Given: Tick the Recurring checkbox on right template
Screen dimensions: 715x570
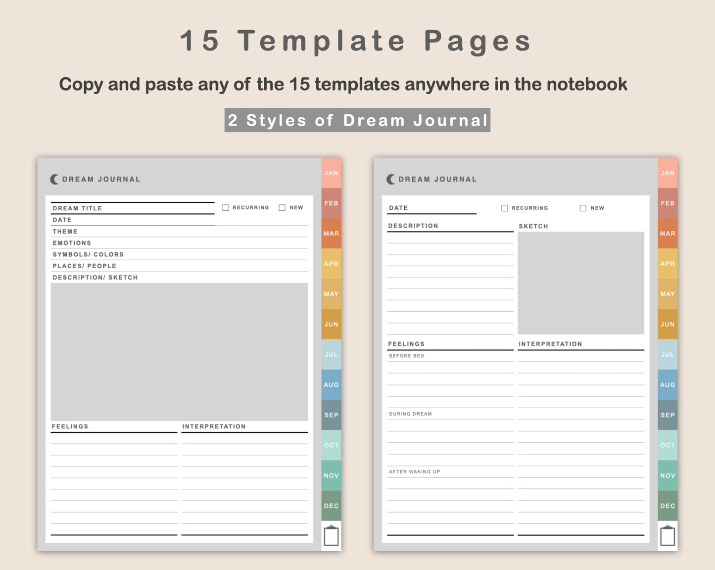Looking at the screenshot, I should [x=505, y=208].
